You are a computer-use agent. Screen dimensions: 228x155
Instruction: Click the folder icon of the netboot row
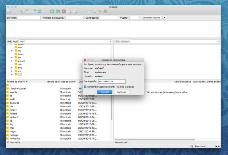(x=7, y=135)
